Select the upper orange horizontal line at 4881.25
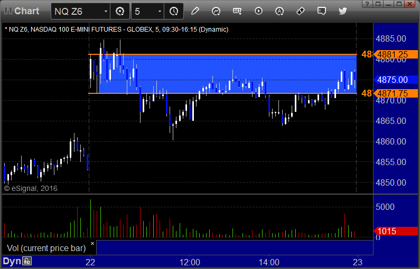420x269 pixels. (x=222, y=54)
